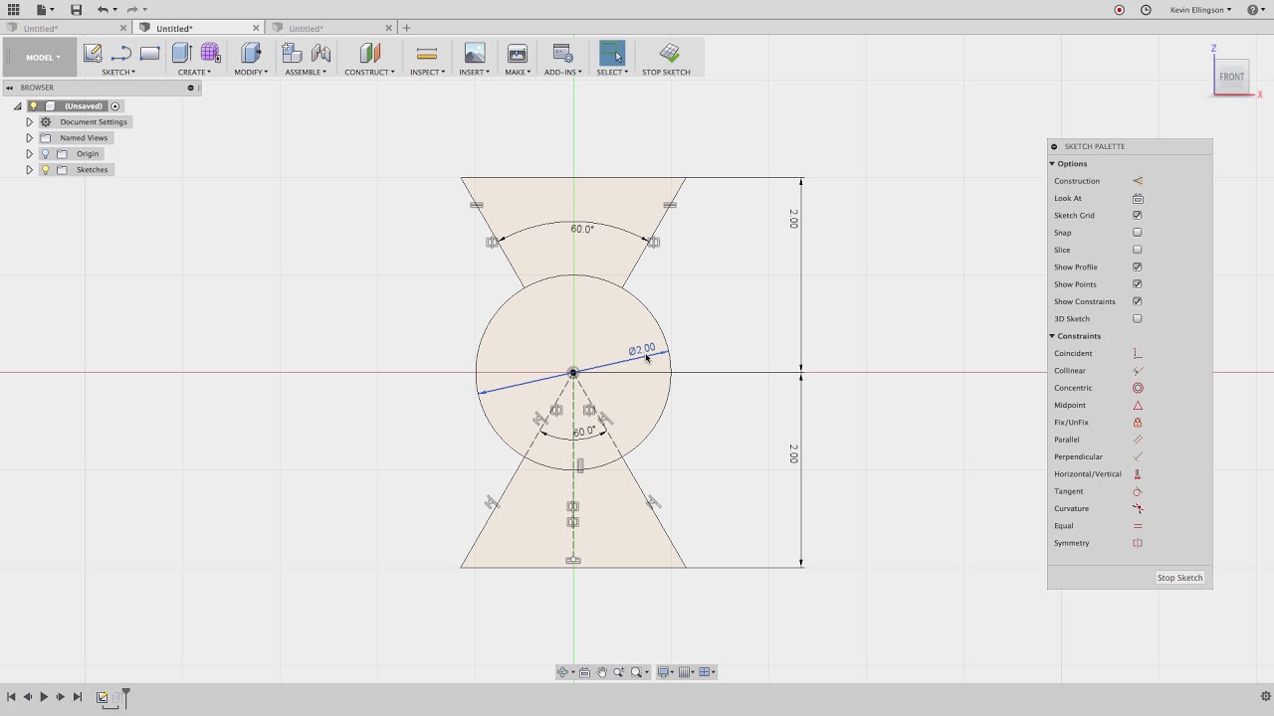Expand the Named Views tree node
Viewport: 1274px width, 716px height.
tap(30, 138)
